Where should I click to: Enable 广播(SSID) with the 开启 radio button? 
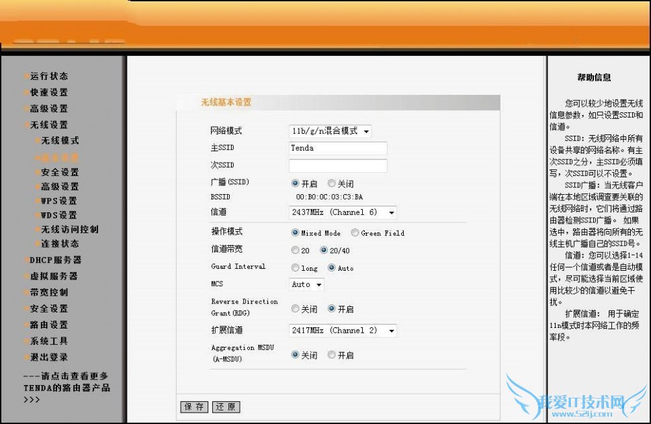pos(295,182)
